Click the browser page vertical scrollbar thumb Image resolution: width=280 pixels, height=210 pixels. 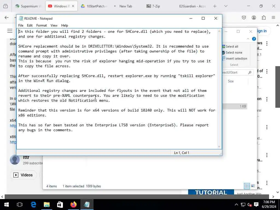pos(278,87)
